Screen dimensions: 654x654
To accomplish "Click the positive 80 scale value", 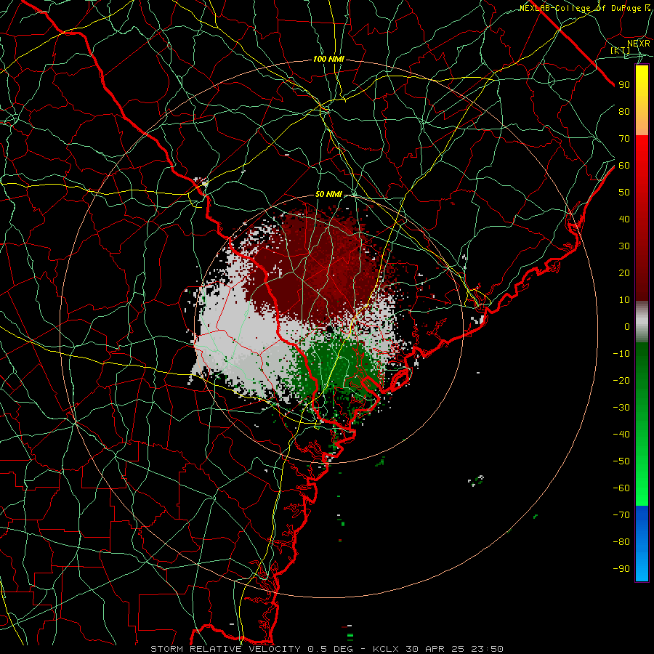I will pyautogui.click(x=624, y=111).
